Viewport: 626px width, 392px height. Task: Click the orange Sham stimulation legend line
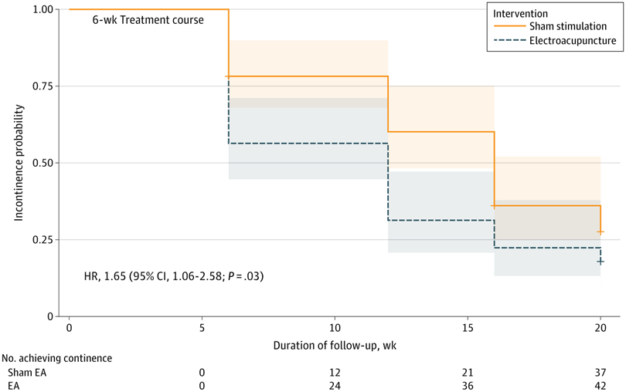(x=509, y=26)
